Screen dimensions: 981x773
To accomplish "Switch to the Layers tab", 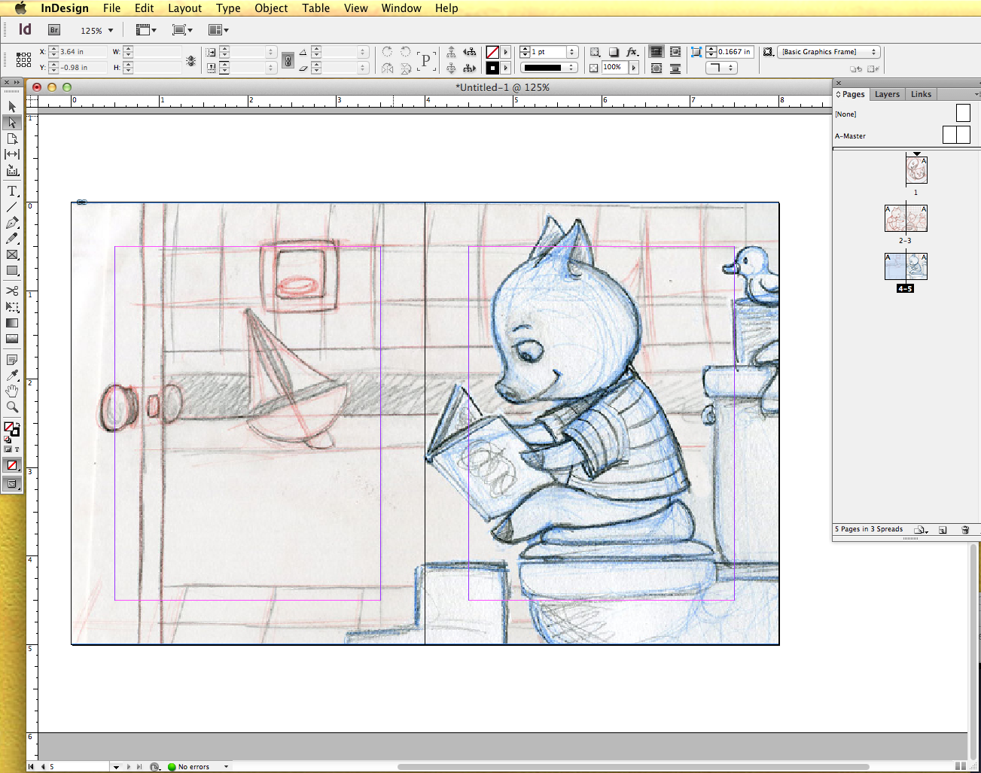I will click(x=887, y=94).
